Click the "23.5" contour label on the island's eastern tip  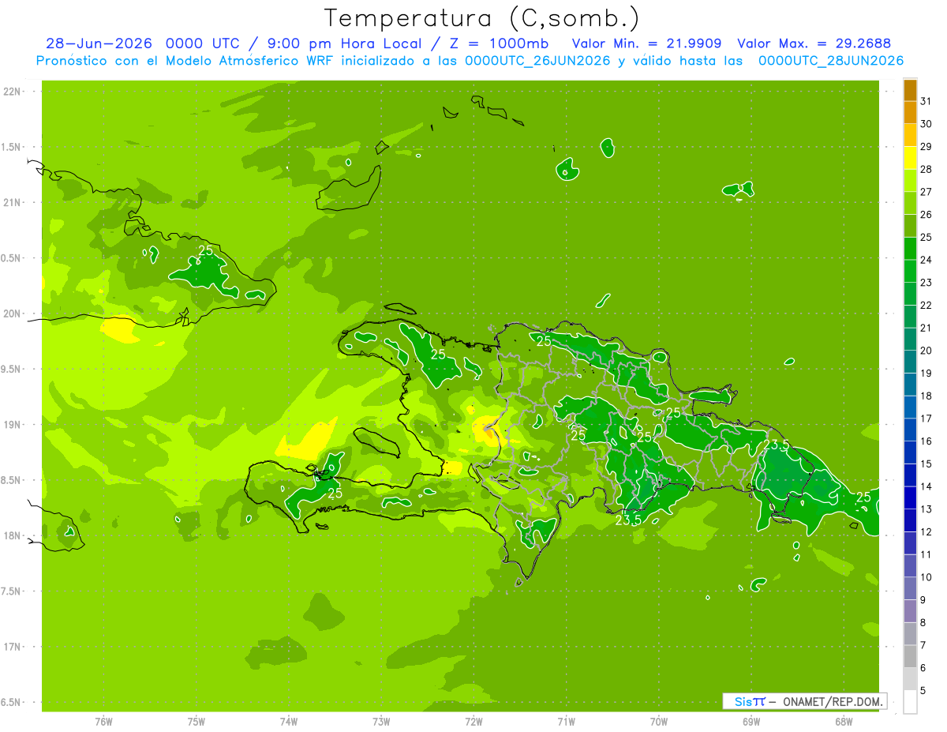pyautogui.click(x=776, y=445)
